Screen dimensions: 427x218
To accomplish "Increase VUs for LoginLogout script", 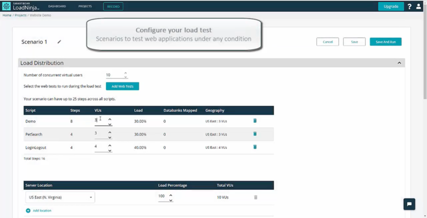I will click(110, 146).
